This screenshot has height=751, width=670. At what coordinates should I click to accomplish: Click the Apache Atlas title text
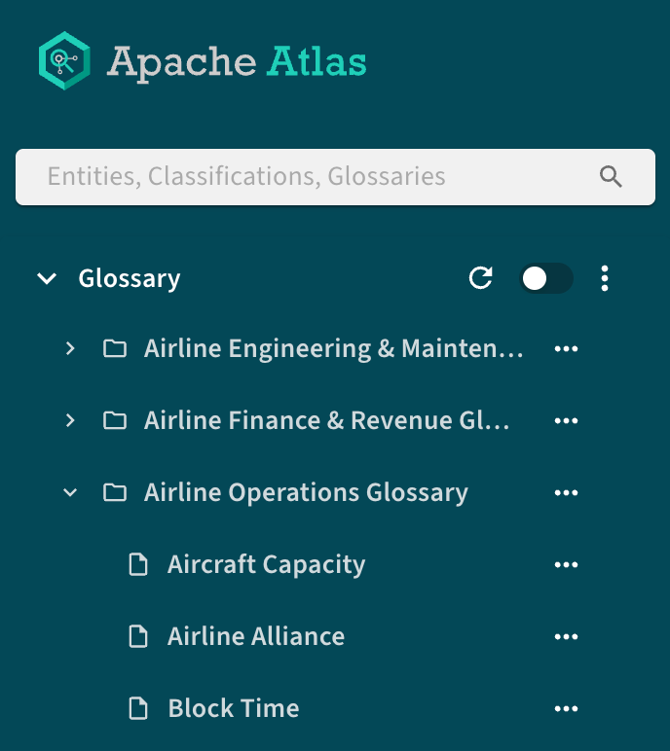pos(237,62)
